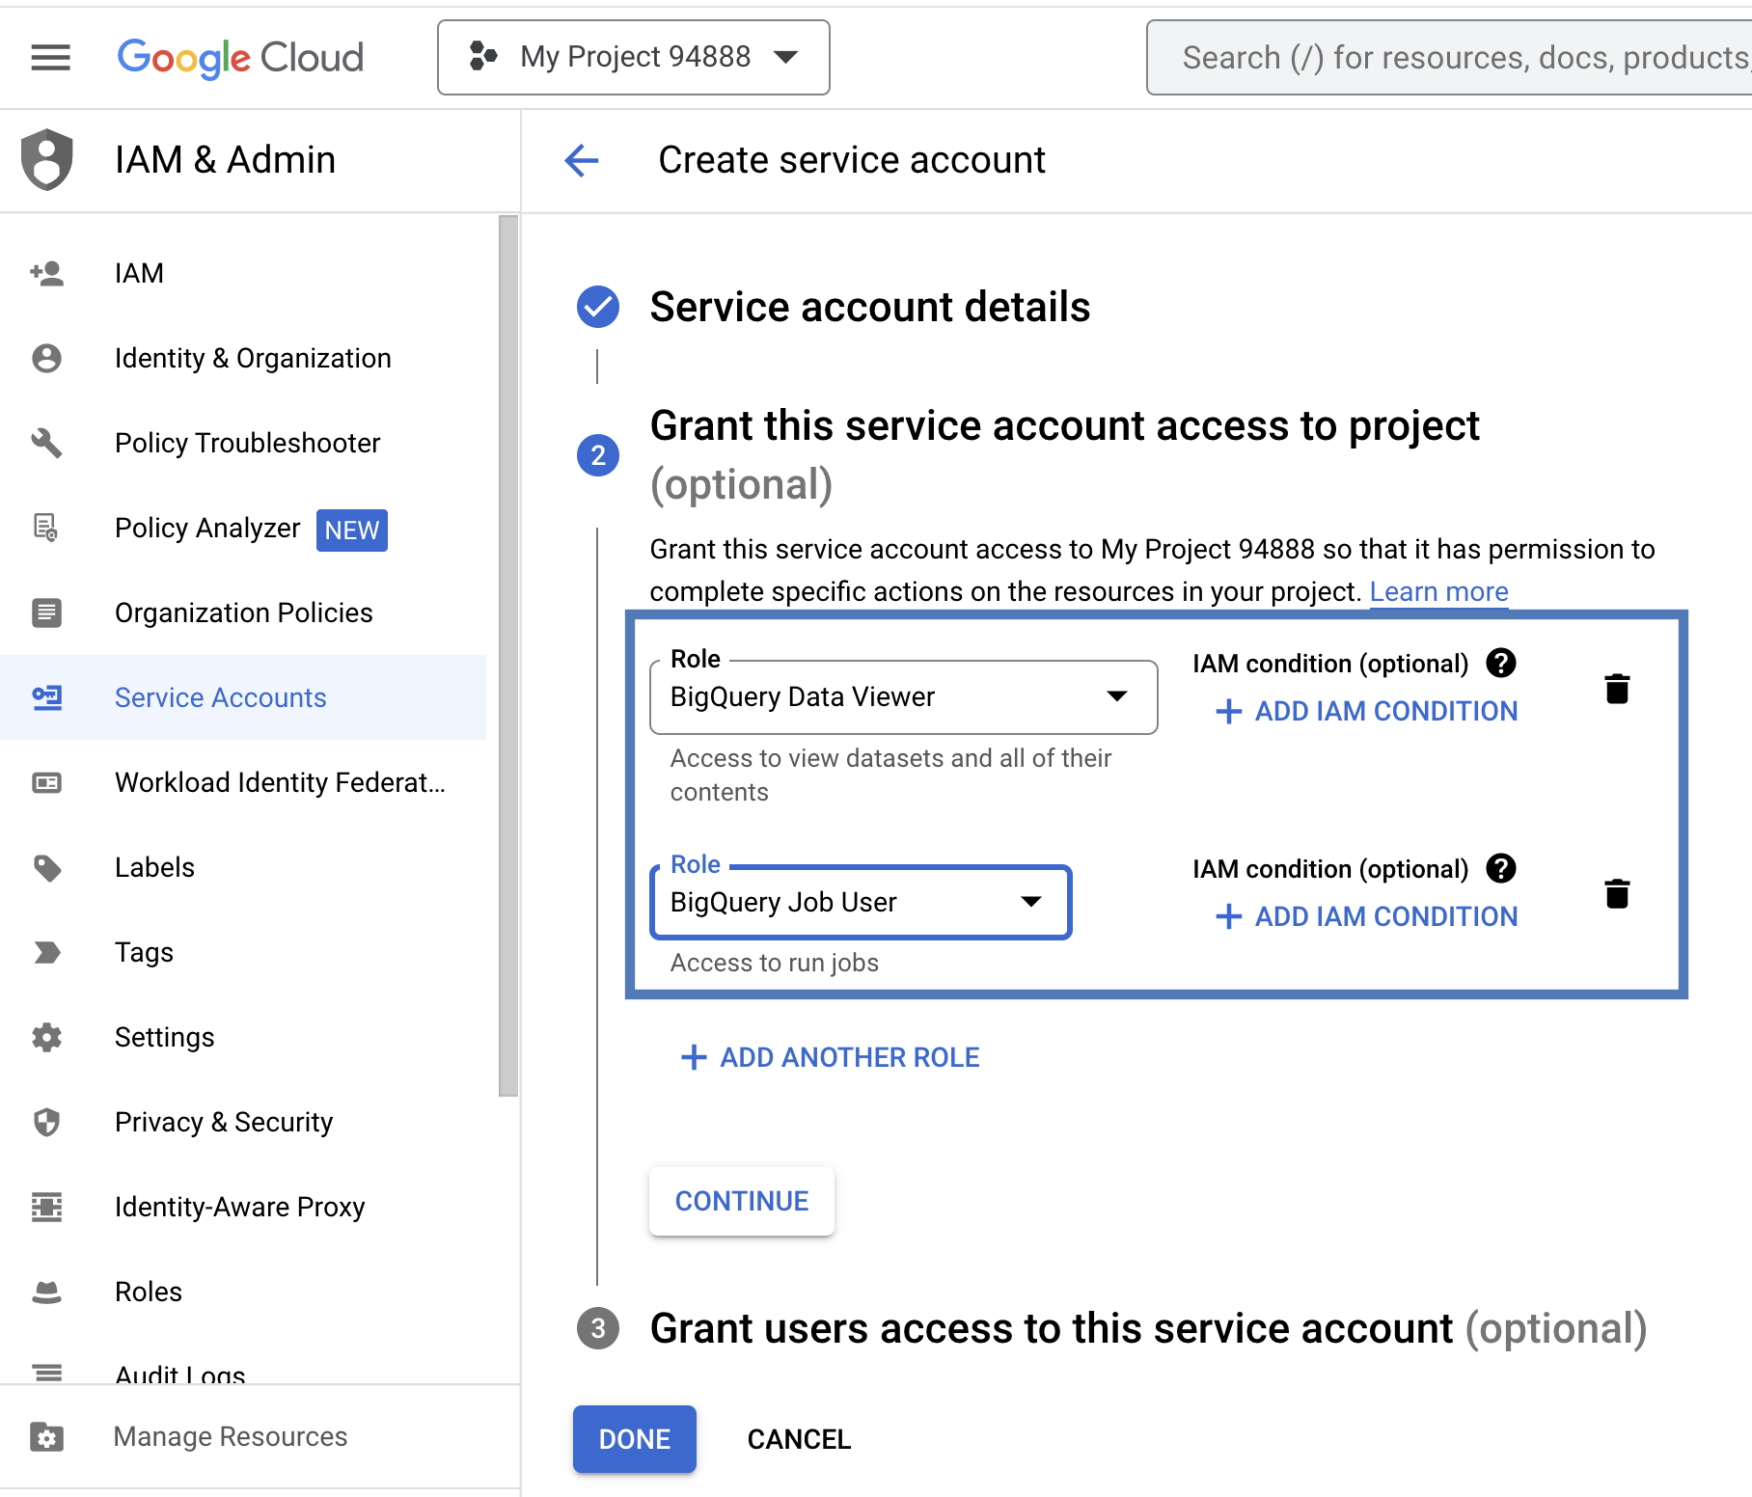Click ADD ANOTHER ROLE
Viewport: 1752px width, 1497px height.
point(831,1057)
